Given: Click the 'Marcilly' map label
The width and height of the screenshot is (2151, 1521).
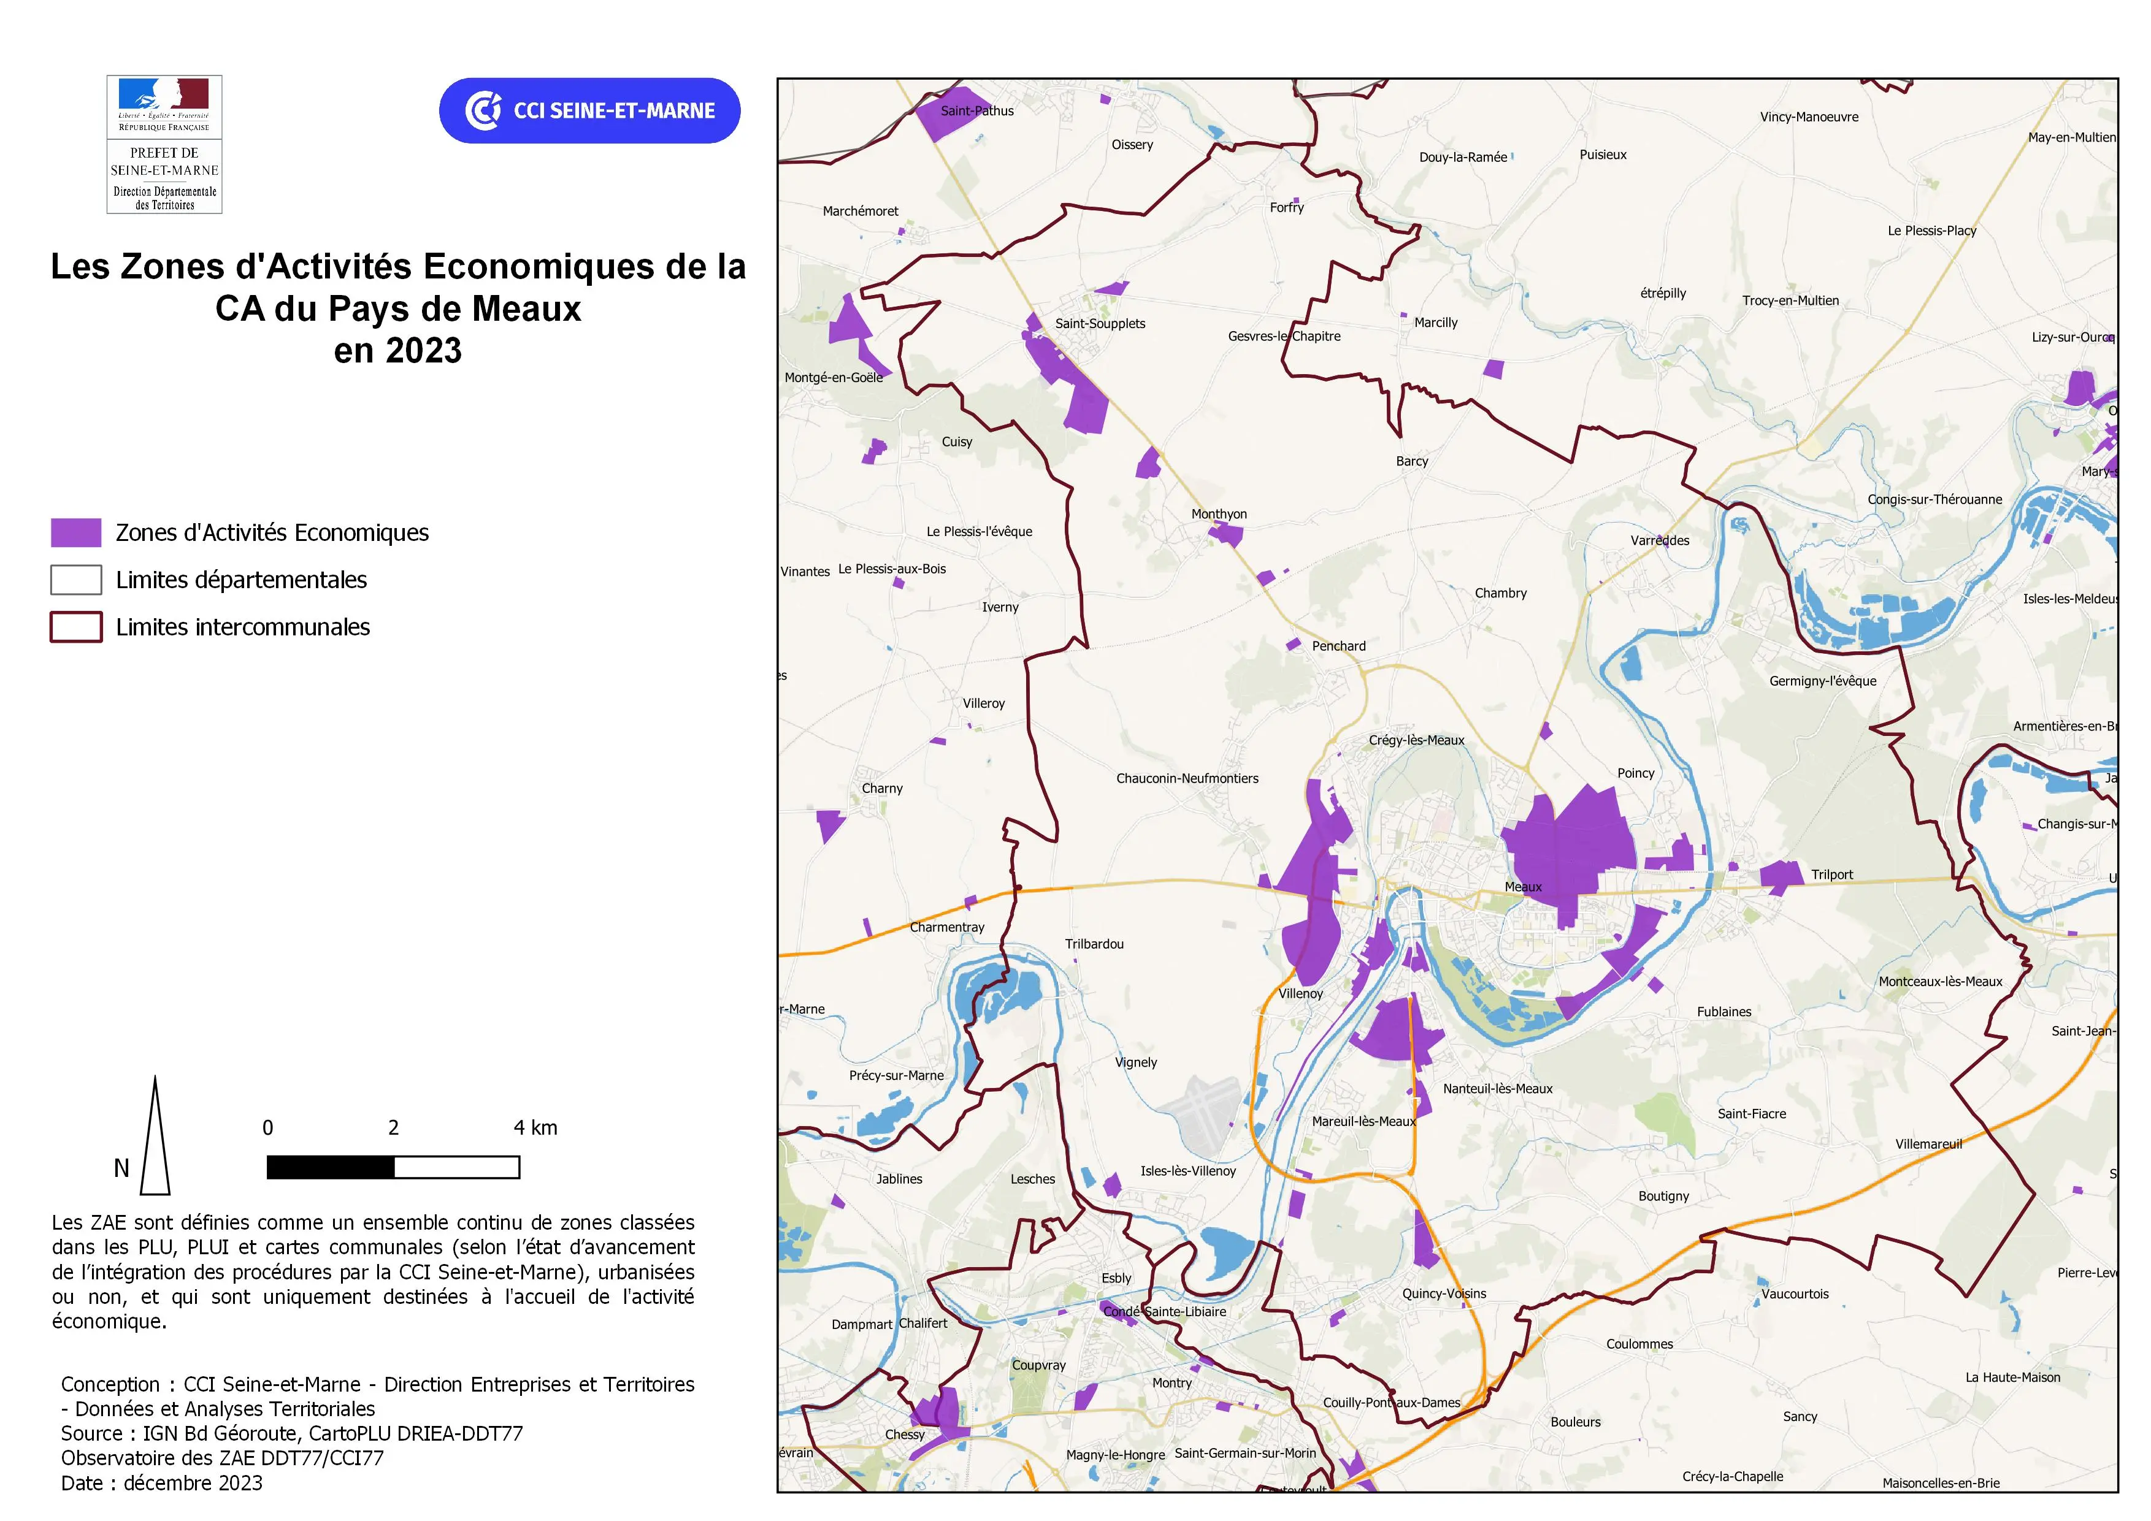Looking at the screenshot, I should pyautogui.click(x=1436, y=322).
